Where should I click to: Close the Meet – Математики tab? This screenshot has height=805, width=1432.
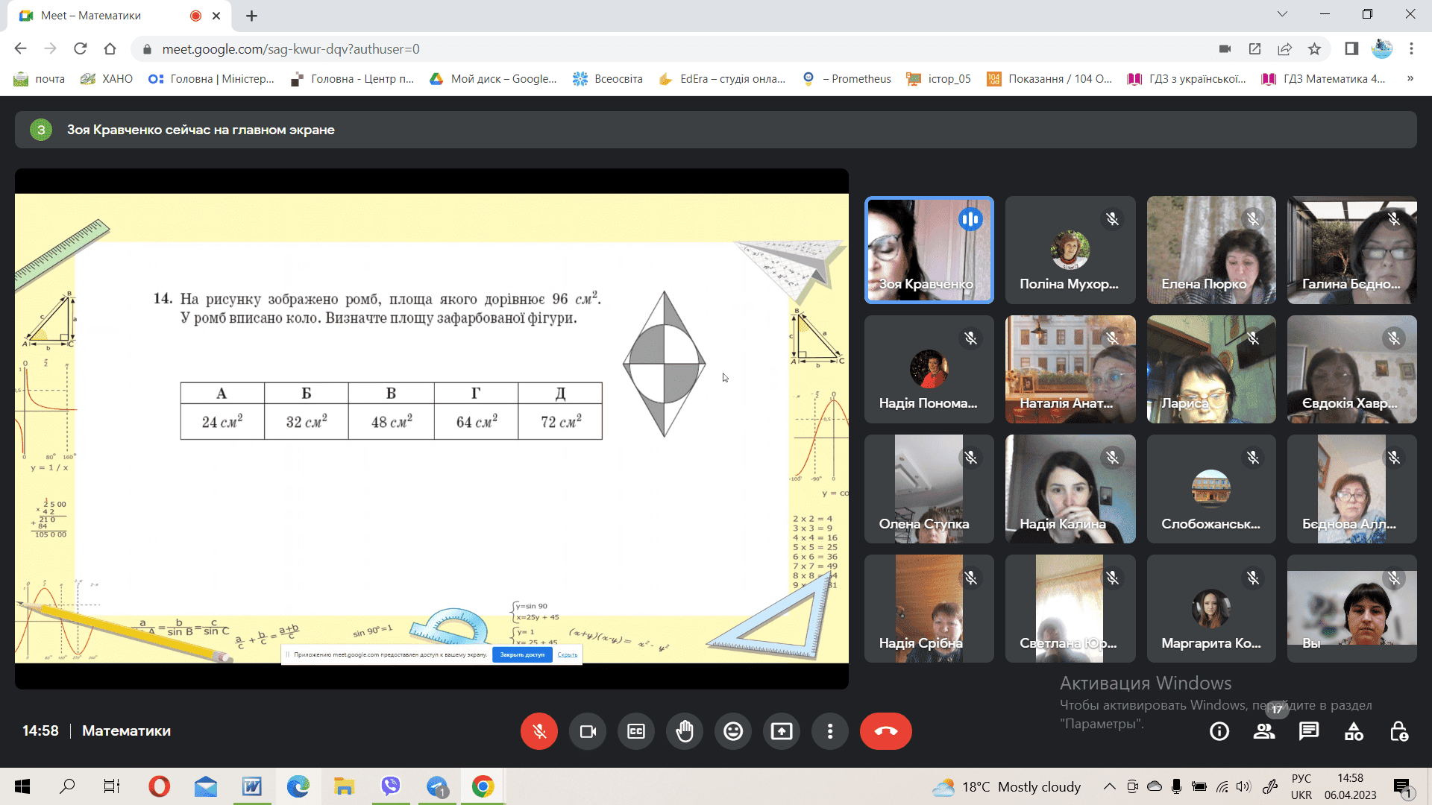[x=216, y=16]
